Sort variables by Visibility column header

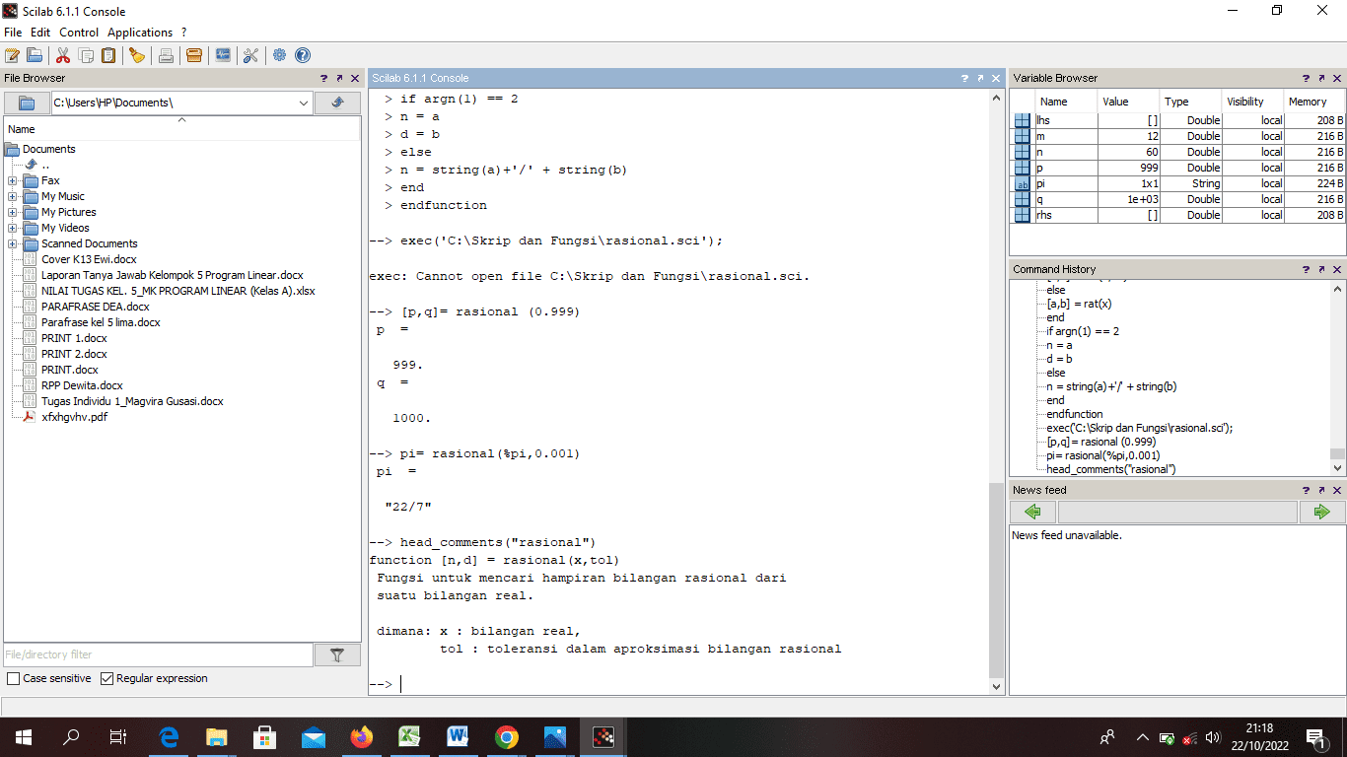click(1251, 102)
